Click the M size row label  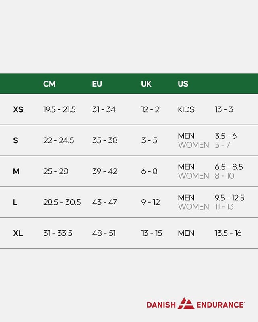(16, 171)
